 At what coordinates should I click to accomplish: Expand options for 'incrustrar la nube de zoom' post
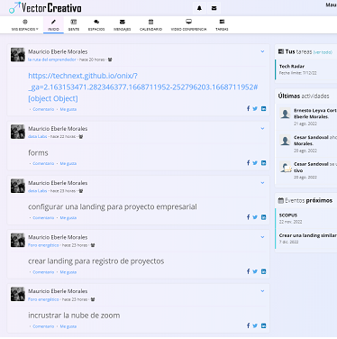click(262, 291)
